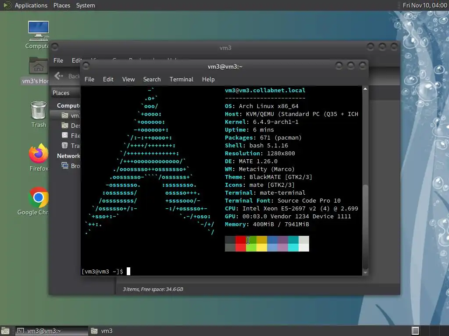Click the clock showing Fri Nov 10, 04:00
Screen dimensions: 449x336
click(x=424, y=5)
